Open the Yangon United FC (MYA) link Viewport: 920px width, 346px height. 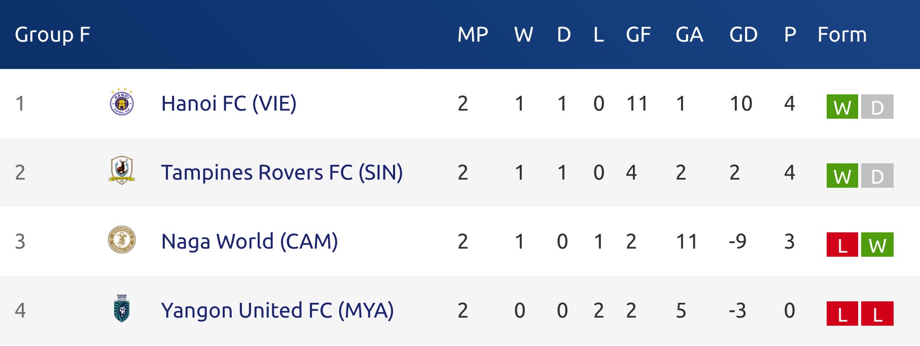[277, 310]
